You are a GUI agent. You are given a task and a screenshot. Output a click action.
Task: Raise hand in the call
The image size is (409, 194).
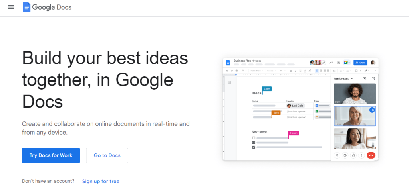353,155
